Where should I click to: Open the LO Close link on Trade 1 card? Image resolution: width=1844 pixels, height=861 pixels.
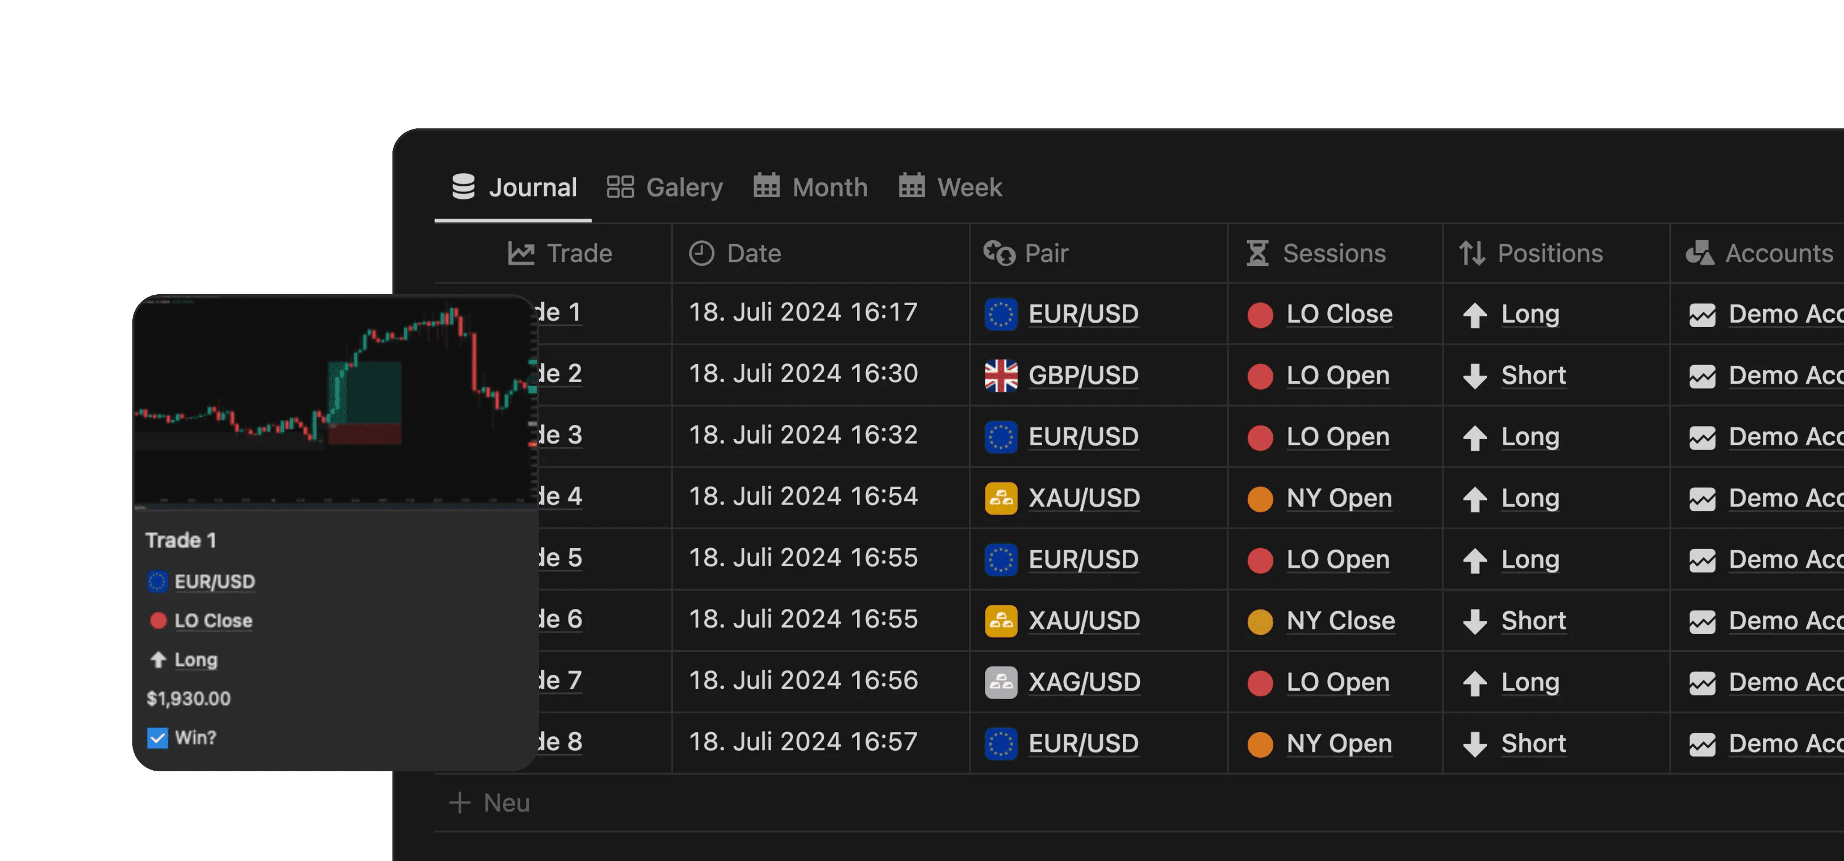[214, 621]
